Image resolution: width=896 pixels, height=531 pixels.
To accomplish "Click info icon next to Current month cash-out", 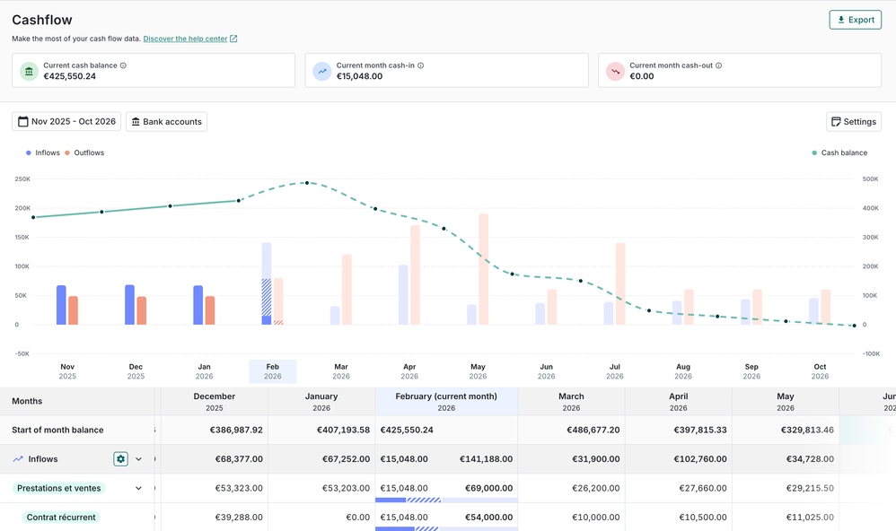I will (719, 65).
